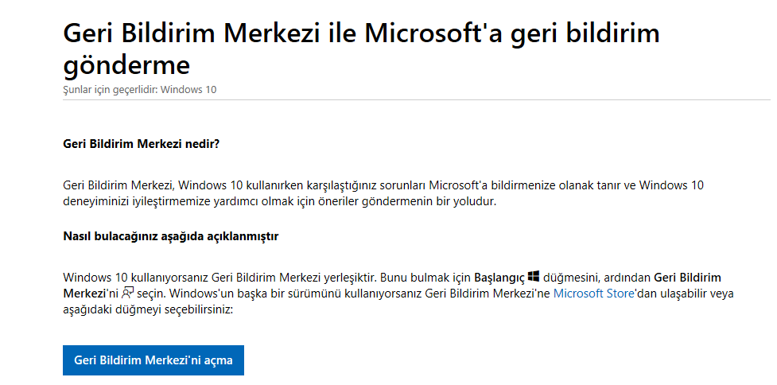The image size is (777, 385).
Task: Click the Windows Start logo icon in the paragraph
Action: pyautogui.click(x=533, y=276)
